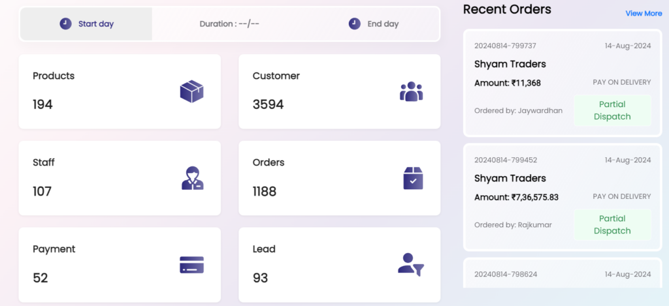Click the Payment credit card icon

(191, 265)
